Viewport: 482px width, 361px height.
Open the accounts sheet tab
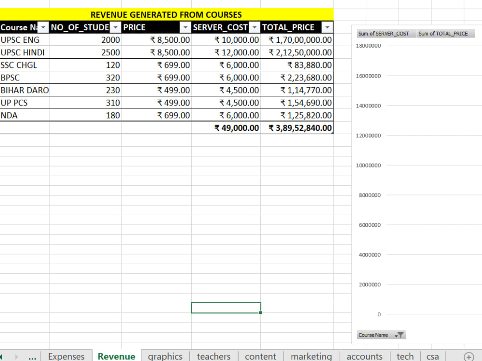click(x=364, y=356)
